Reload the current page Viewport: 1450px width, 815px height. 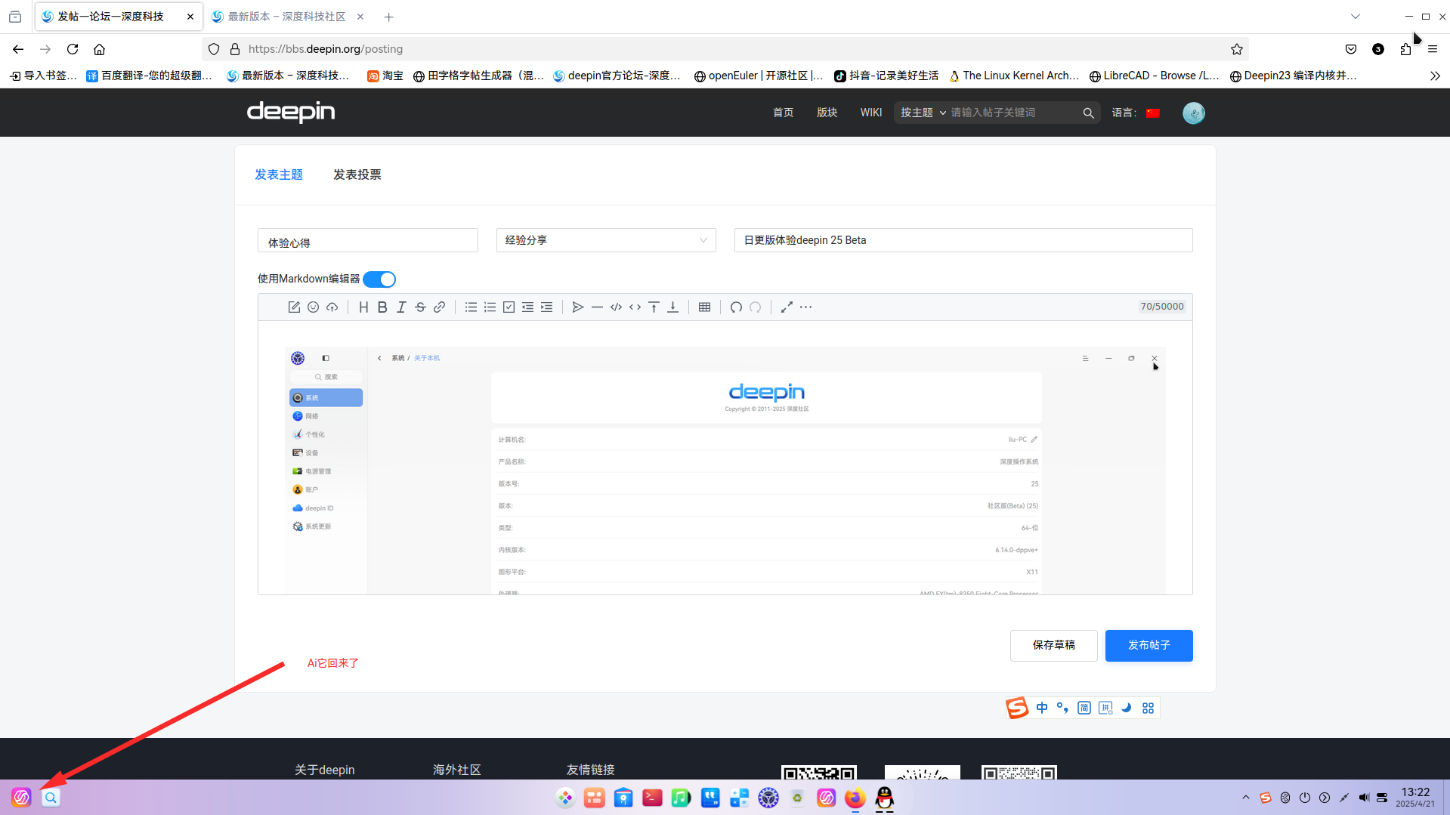73,49
